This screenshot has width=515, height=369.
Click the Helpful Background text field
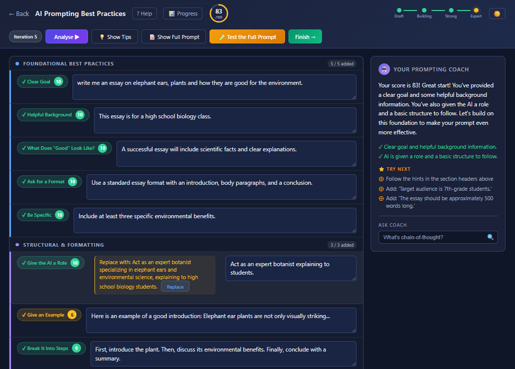coord(225,120)
